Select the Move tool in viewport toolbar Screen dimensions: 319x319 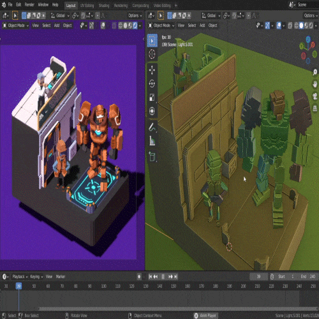click(152, 70)
